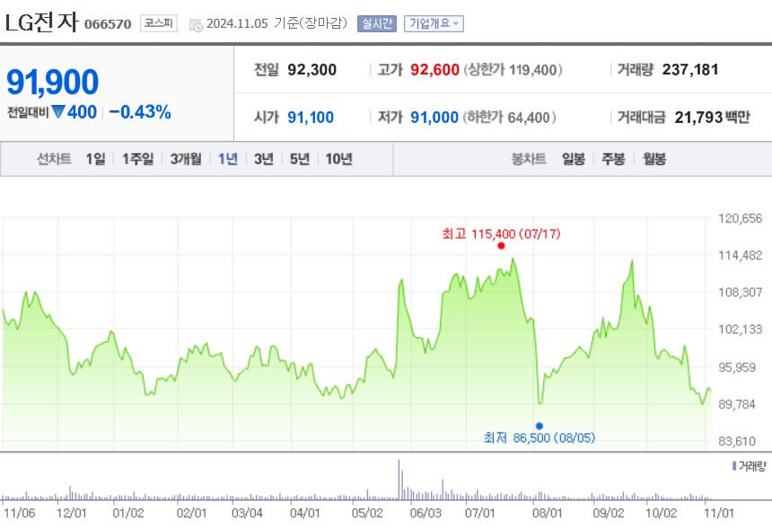This screenshot has height=532, width=772.
Task: Click the 거래량 value 237,181
Action: [x=690, y=70]
